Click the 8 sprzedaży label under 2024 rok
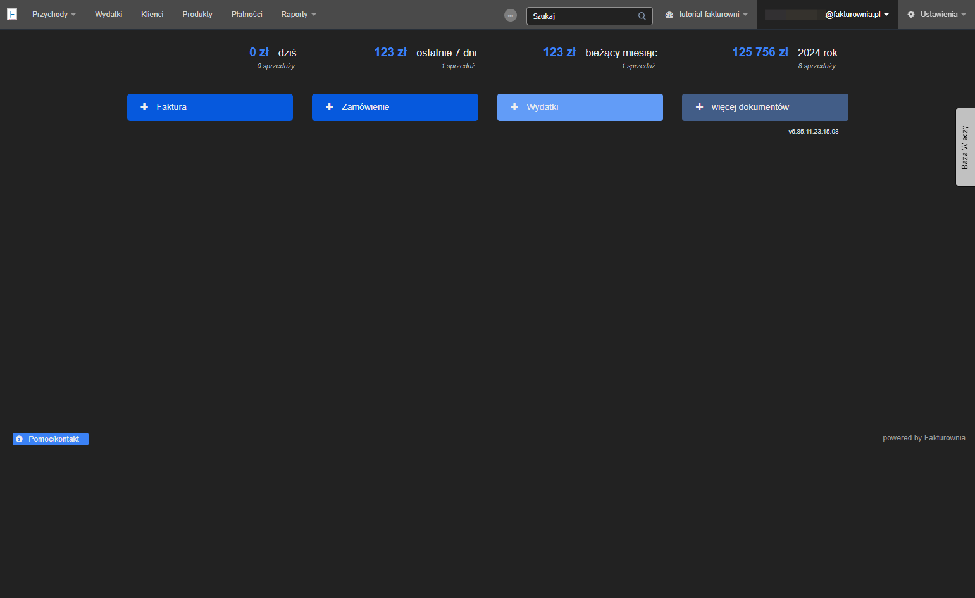This screenshot has width=975, height=598. [x=817, y=66]
